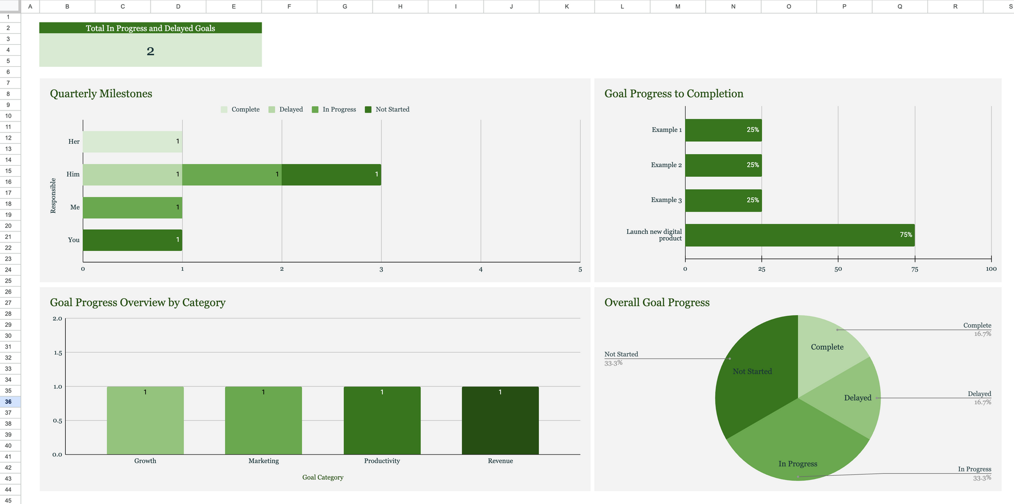1014x504 pixels.
Task: Click the Launch new digital product 75% bar
Action: 799,235
